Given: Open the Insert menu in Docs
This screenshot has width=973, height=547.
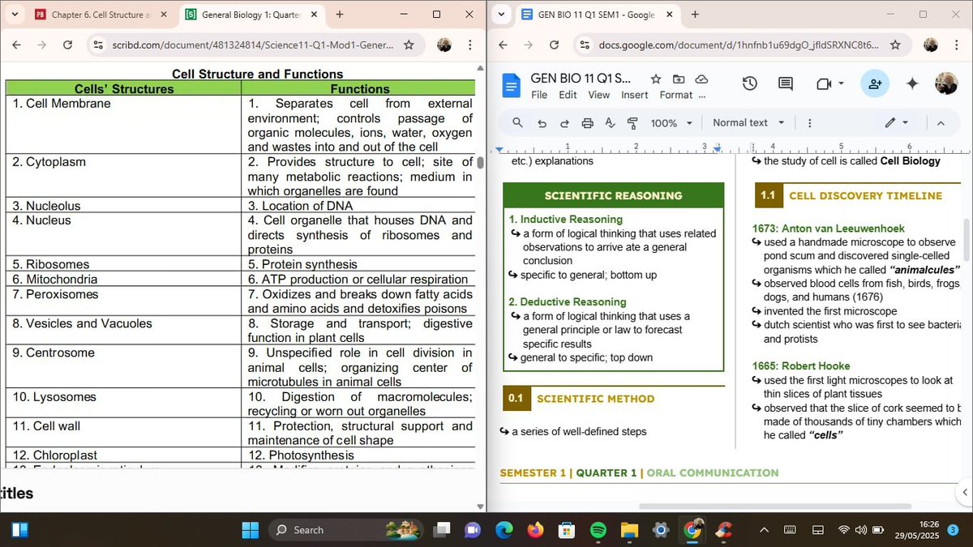Looking at the screenshot, I should (x=635, y=95).
